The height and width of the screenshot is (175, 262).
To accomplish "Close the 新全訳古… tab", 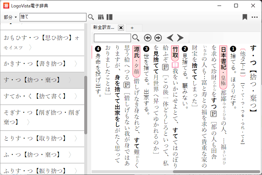I will (x=121, y=28).
